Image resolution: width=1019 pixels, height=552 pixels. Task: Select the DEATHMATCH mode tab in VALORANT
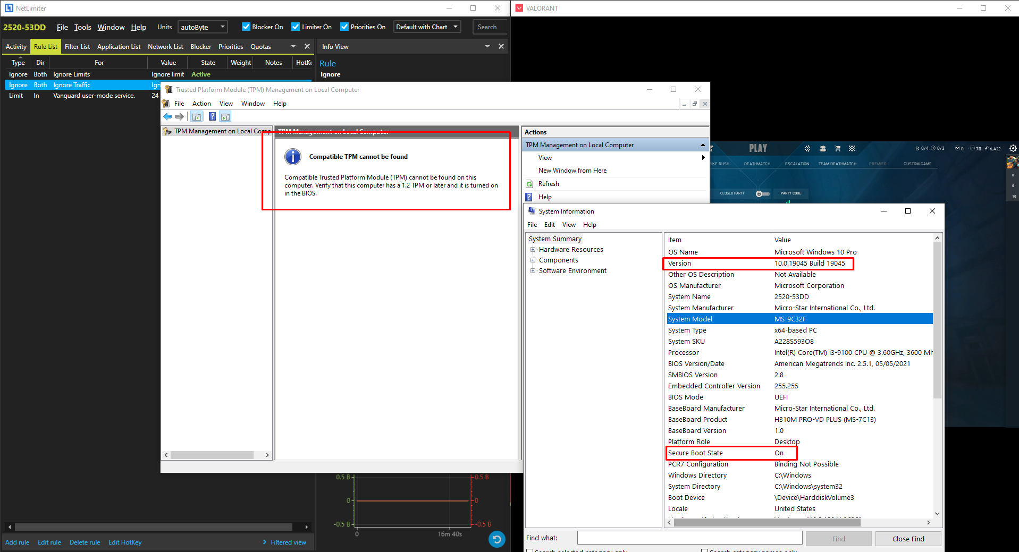757,164
